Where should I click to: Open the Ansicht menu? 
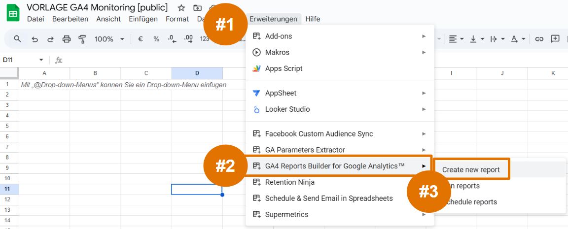(x=108, y=19)
